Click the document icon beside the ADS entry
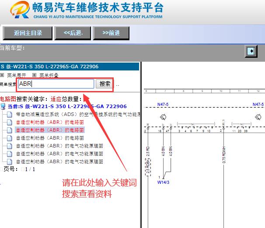The height and width of the screenshot is (228, 265). 10,115
